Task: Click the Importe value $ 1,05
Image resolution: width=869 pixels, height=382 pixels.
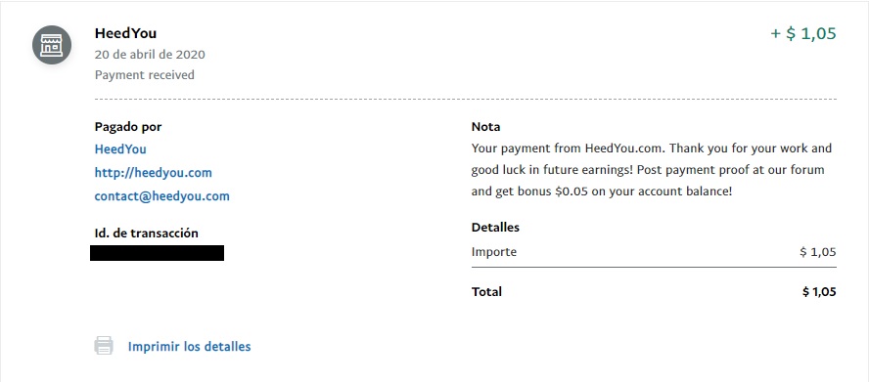Action: [x=817, y=252]
